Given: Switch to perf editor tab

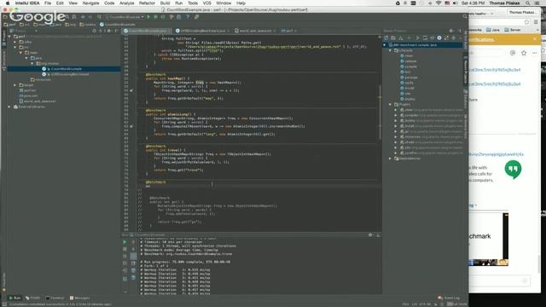Looking at the screenshot, I should [x=289, y=31].
